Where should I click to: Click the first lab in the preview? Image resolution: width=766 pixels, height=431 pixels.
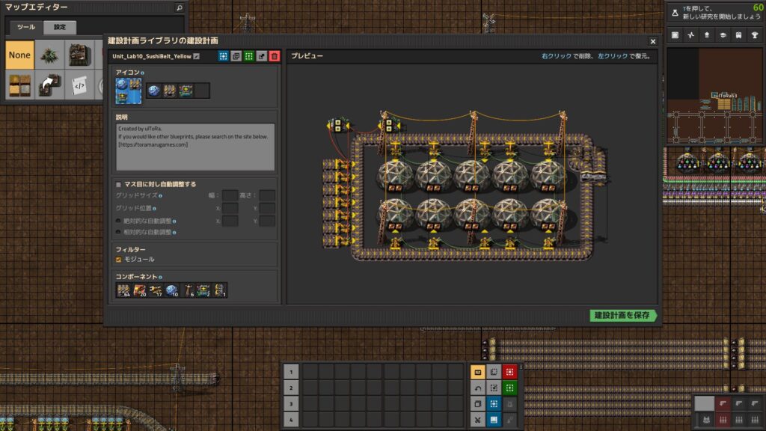(x=395, y=175)
